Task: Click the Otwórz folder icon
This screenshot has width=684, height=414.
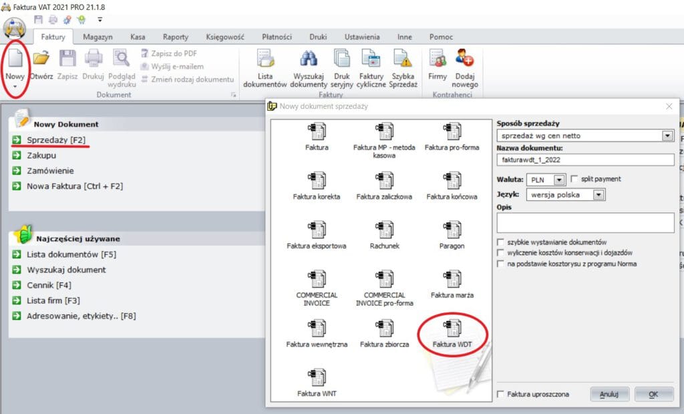Action: (x=41, y=60)
